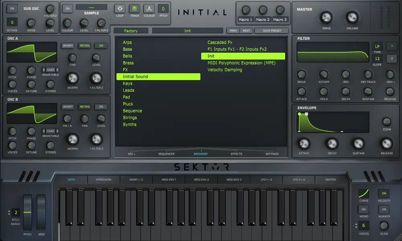
Task: Switch to the Effects tab
Action: pyautogui.click(x=236, y=154)
